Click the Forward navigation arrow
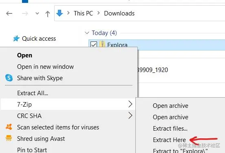This screenshot has width=225, height=153. point(25,13)
